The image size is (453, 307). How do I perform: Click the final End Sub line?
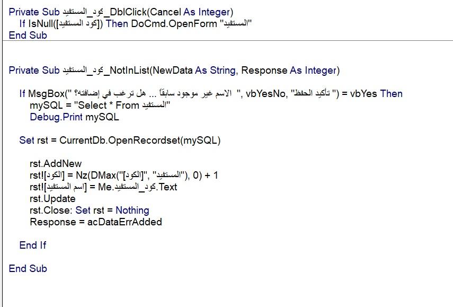pos(28,268)
